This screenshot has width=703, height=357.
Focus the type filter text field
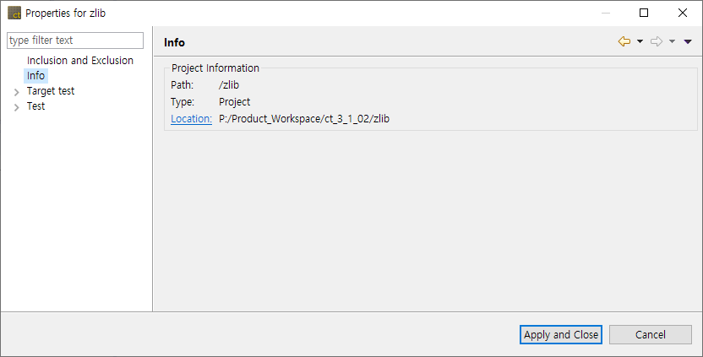tap(76, 41)
